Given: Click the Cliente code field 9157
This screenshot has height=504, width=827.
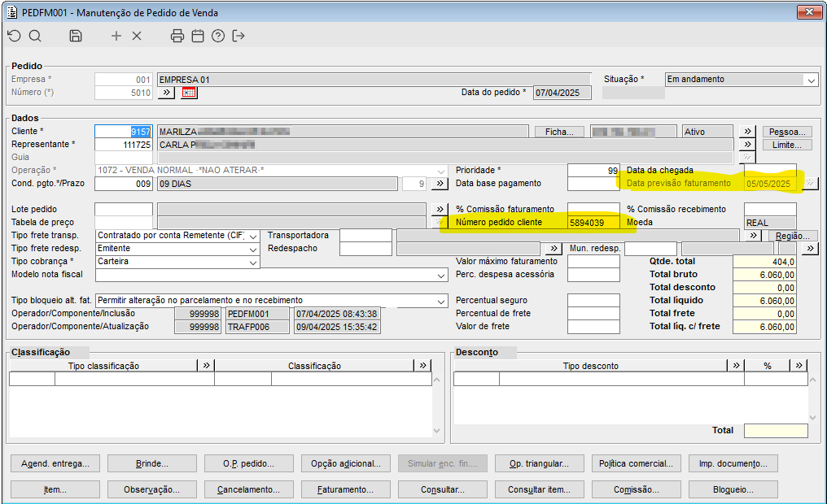Looking at the screenshot, I should coord(124,132).
